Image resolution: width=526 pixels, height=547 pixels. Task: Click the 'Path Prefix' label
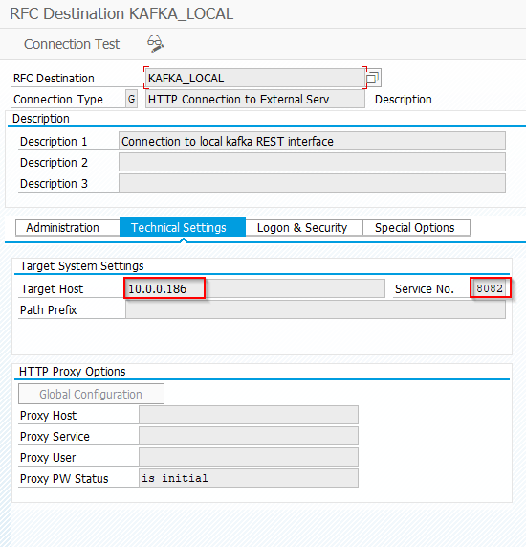coord(49,310)
